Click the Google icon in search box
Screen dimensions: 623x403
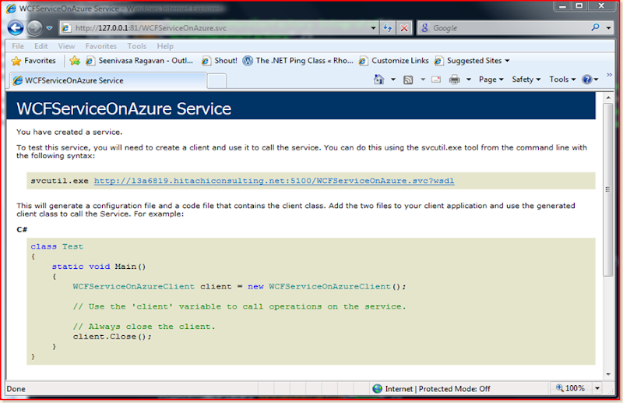click(x=424, y=28)
